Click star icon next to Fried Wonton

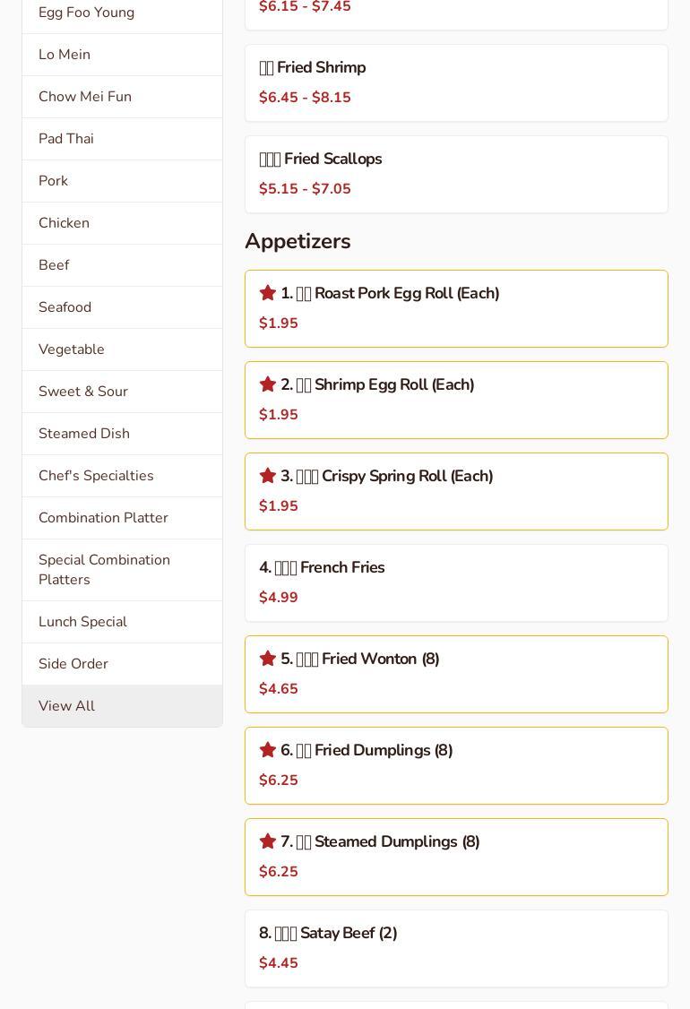point(267,659)
